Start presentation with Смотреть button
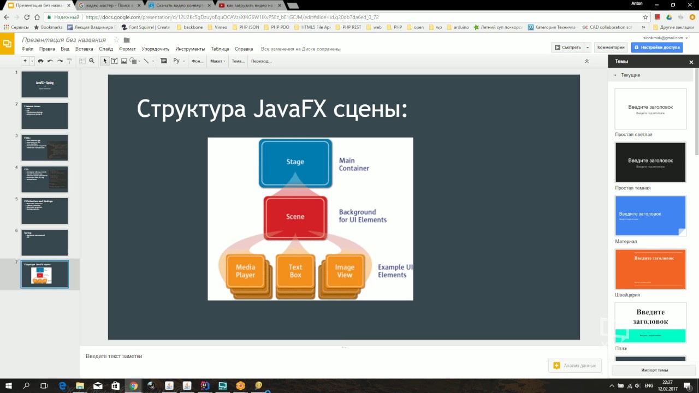This screenshot has height=393, width=699. click(567, 47)
